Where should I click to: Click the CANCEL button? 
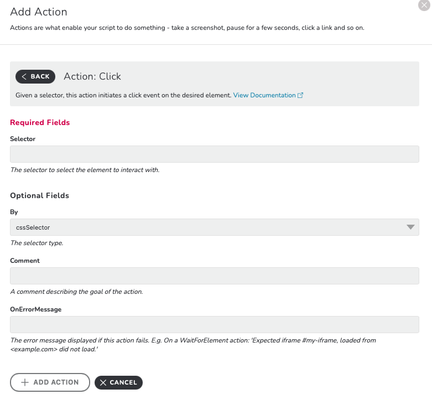(118, 383)
